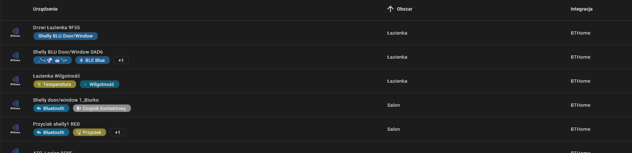Image resolution: width=632 pixels, height=153 pixels.
Task: Sort by the Urządzenie column header
Action: tap(45, 9)
